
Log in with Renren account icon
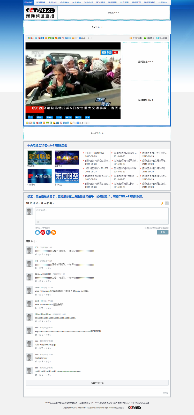tap(48, 232)
